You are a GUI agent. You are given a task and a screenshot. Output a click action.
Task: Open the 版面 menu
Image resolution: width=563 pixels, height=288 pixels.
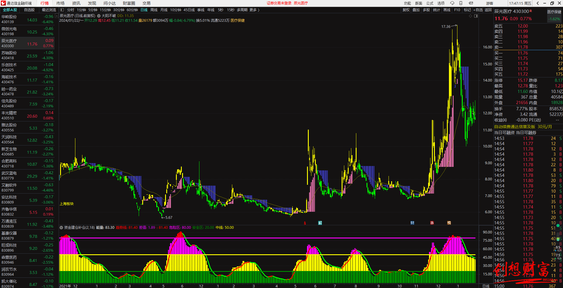418,3
